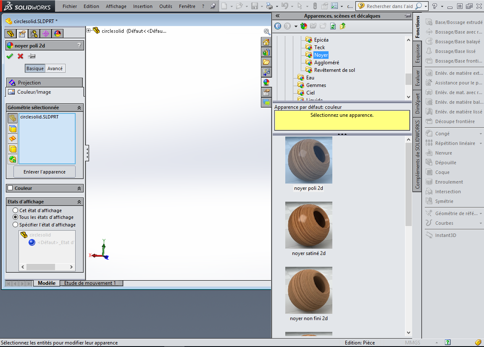Open Custom Properties task pane icon

click(x=266, y=92)
